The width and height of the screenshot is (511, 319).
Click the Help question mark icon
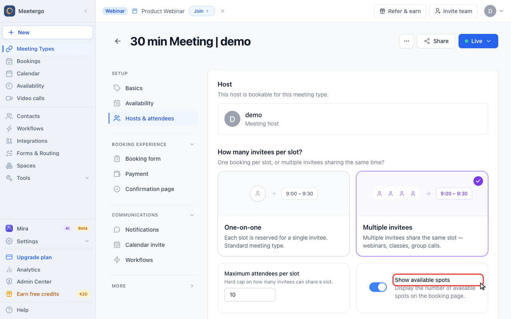[9, 310]
